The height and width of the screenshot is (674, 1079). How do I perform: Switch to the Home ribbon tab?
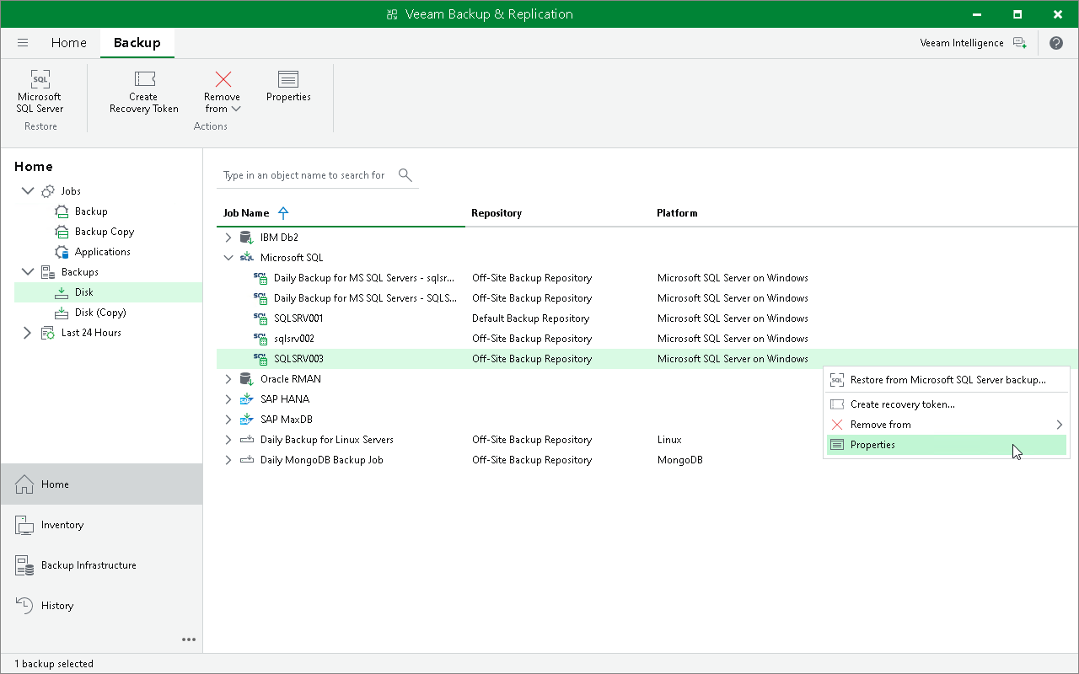(68, 43)
